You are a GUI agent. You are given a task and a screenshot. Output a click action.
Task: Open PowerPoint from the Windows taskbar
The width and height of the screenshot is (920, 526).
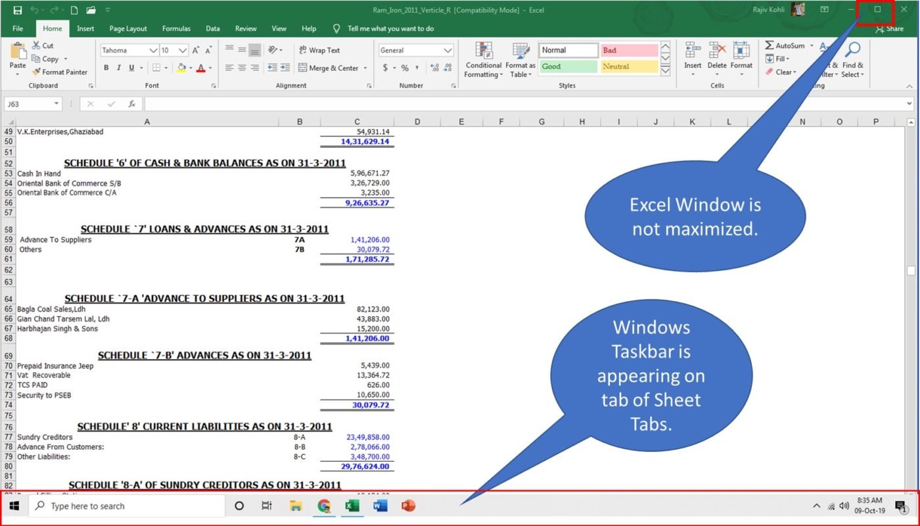(408, 506)
